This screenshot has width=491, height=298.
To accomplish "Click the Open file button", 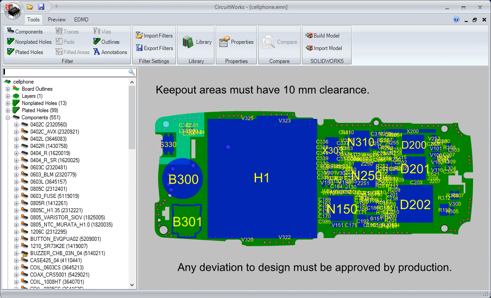I will click(x=29, y=7).
